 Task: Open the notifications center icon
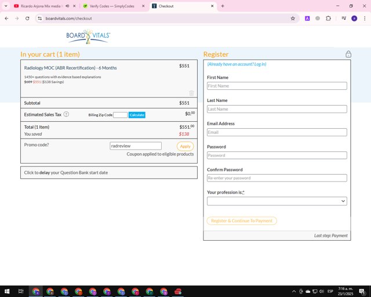[362, 291]
